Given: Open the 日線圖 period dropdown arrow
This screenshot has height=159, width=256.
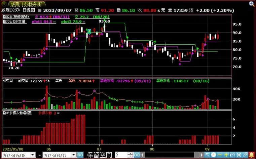Looking at the screenshot, I should click(x=39, y=11).
